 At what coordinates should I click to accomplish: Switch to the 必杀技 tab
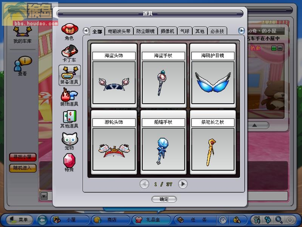pos(217,31)
